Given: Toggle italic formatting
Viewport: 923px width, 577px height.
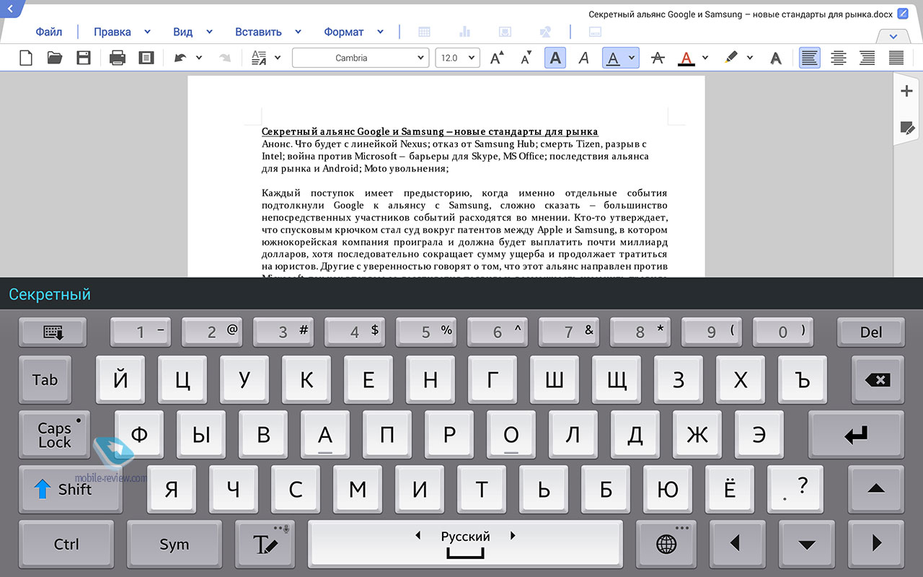Looking at the screenshot, I should 584,58.
